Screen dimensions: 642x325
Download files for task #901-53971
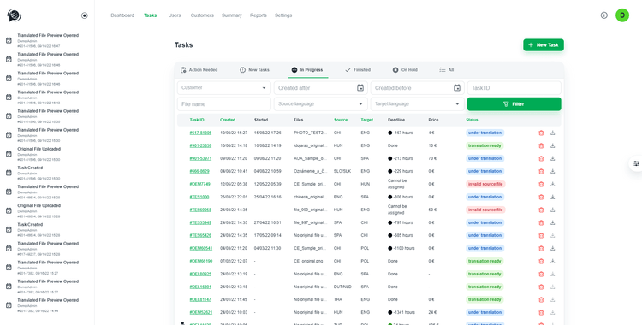pos(552,158)
